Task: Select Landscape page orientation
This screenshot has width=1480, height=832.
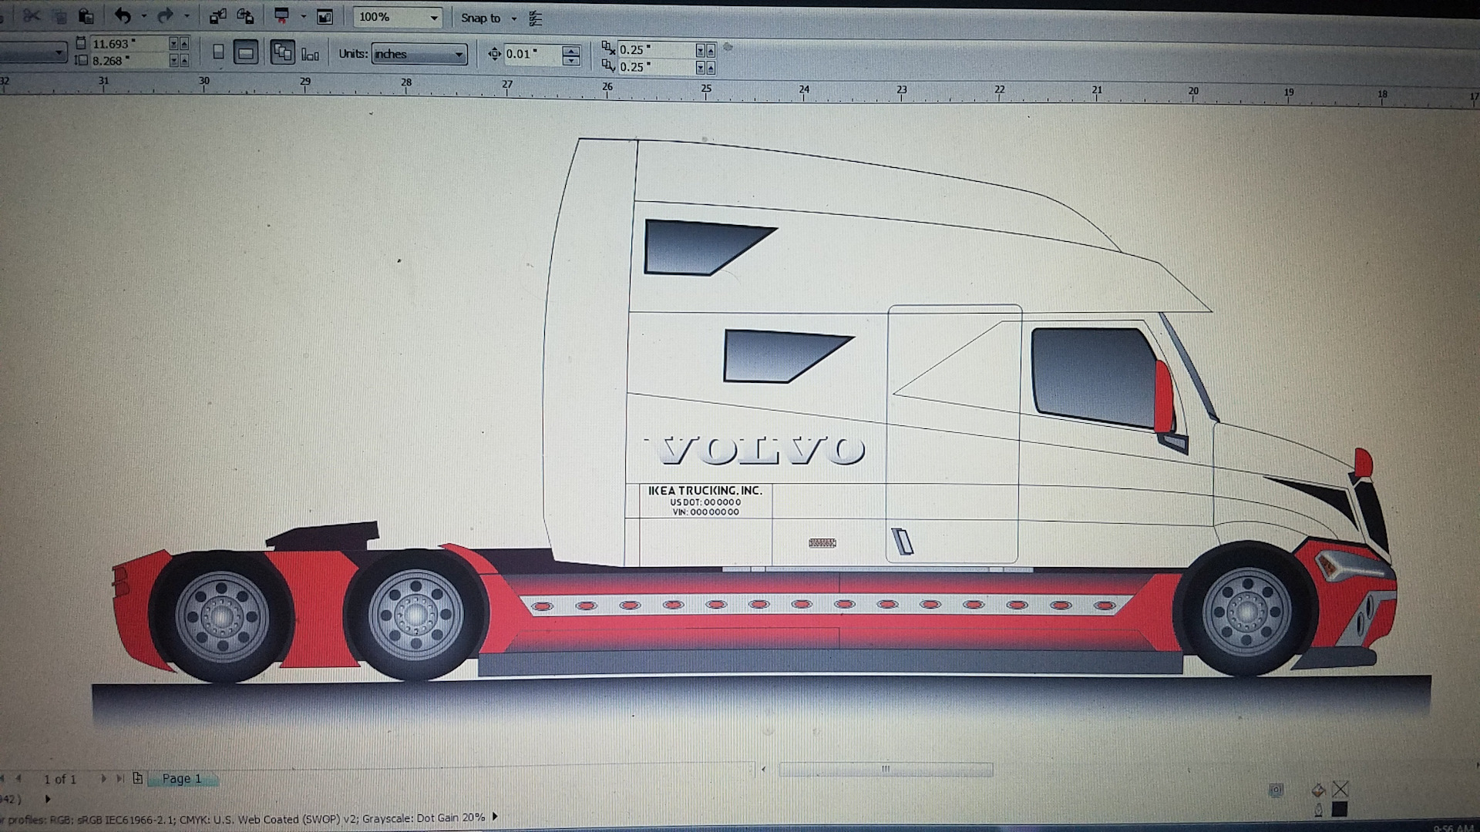Action: click(x=245, y=53)
